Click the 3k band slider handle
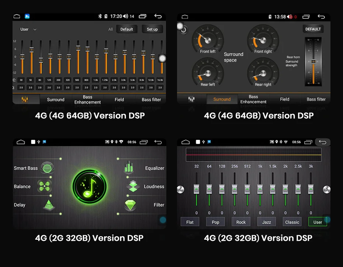The height and width of the screenshot is (267, 343). 311,189
